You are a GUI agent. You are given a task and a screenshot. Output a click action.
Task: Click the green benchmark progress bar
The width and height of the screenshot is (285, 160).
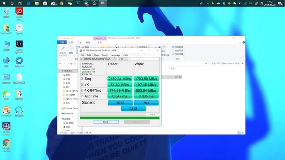coord(120,118)
